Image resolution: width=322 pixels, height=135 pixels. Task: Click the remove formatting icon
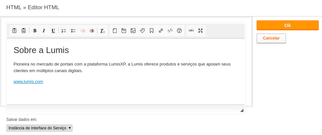[102, 31]
